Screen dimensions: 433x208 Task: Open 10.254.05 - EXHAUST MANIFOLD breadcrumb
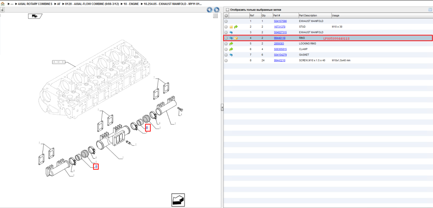173,4
